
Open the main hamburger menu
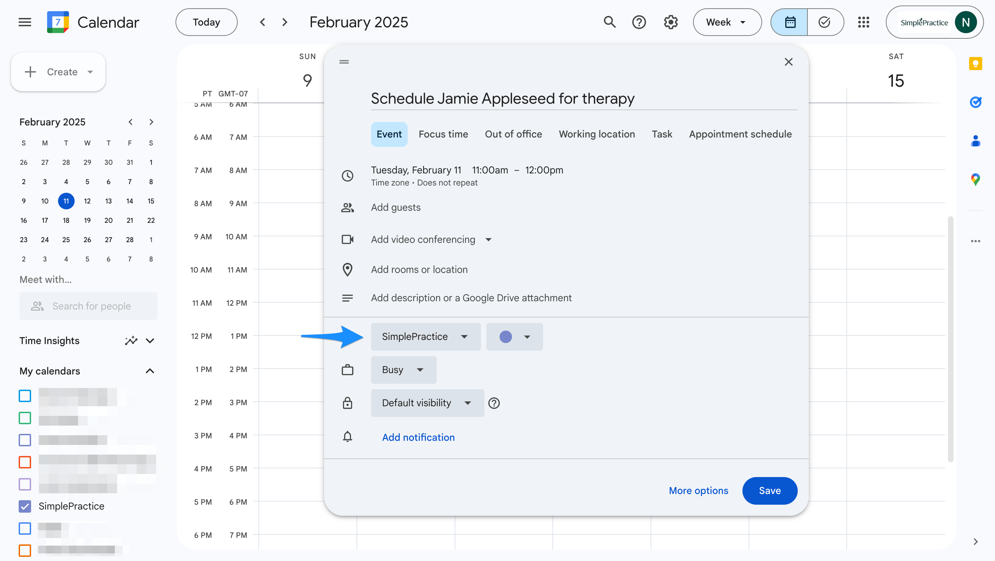click(25, 22)
